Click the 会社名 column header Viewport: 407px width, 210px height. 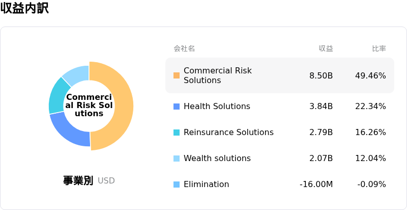(x=184, y=49)
